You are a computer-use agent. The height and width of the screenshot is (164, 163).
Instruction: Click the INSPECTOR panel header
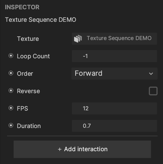[x=22, y=7]
